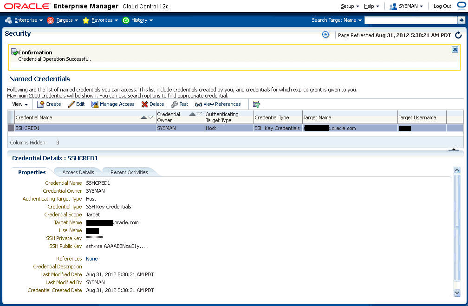Viewport: 468px width, 306px height.
Task: Select the SSHCRED1 row
Action: (x=235, y=128)
